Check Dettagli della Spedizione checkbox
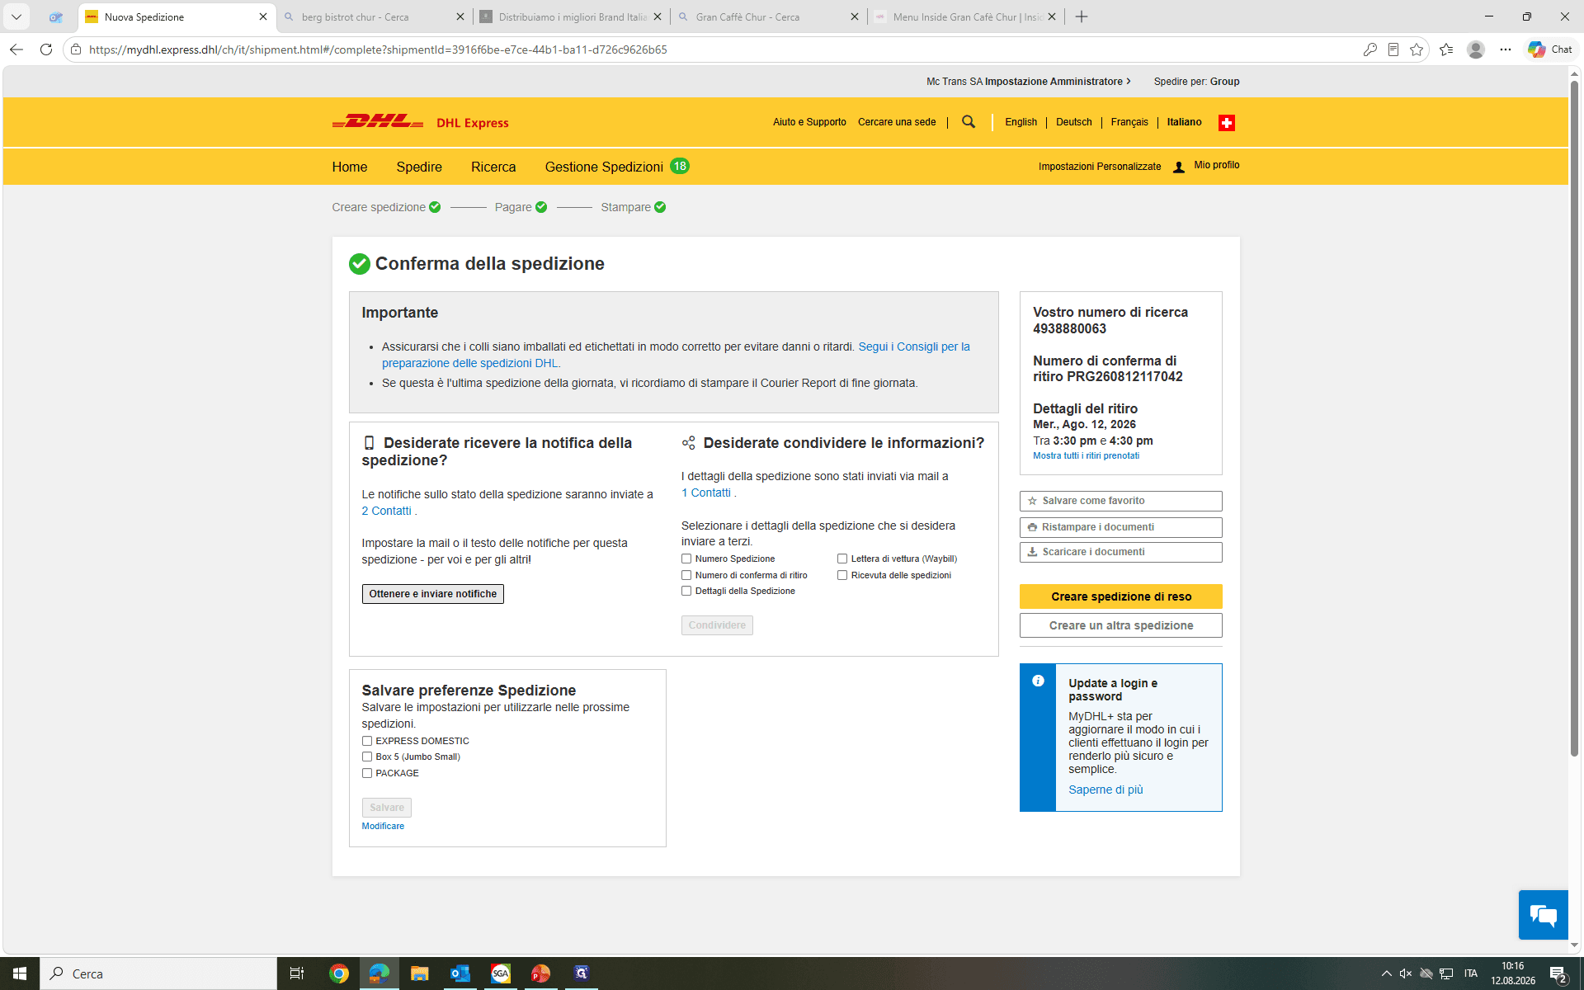This screenshot has width=1584, height=990. (x=686, y=591)
